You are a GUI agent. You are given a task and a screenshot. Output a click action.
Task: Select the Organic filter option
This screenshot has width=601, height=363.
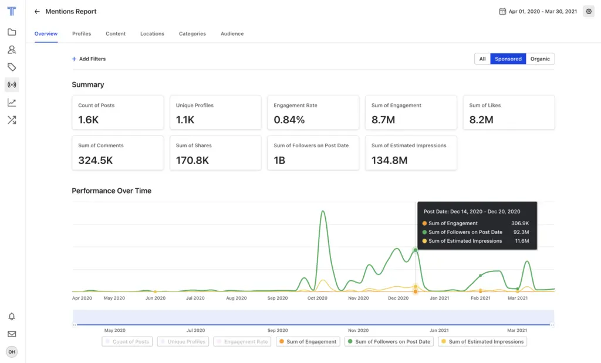540,59
